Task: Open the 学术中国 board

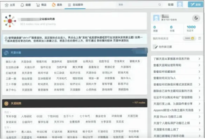Action: (x=11, y=116)
